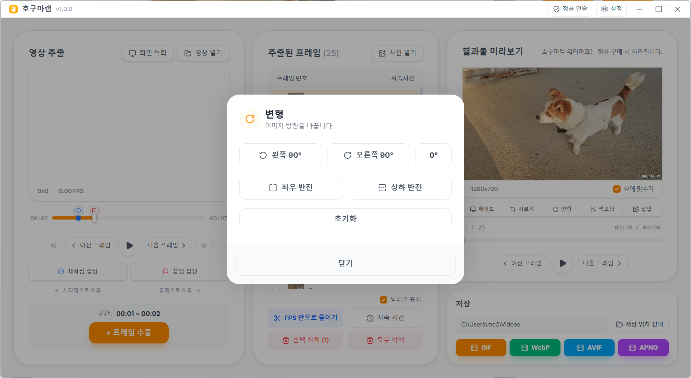
Task: Open the 색보정 color correction tab
Action: [602, 209]
